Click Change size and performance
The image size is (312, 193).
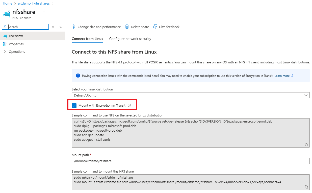tap(99, 27)
